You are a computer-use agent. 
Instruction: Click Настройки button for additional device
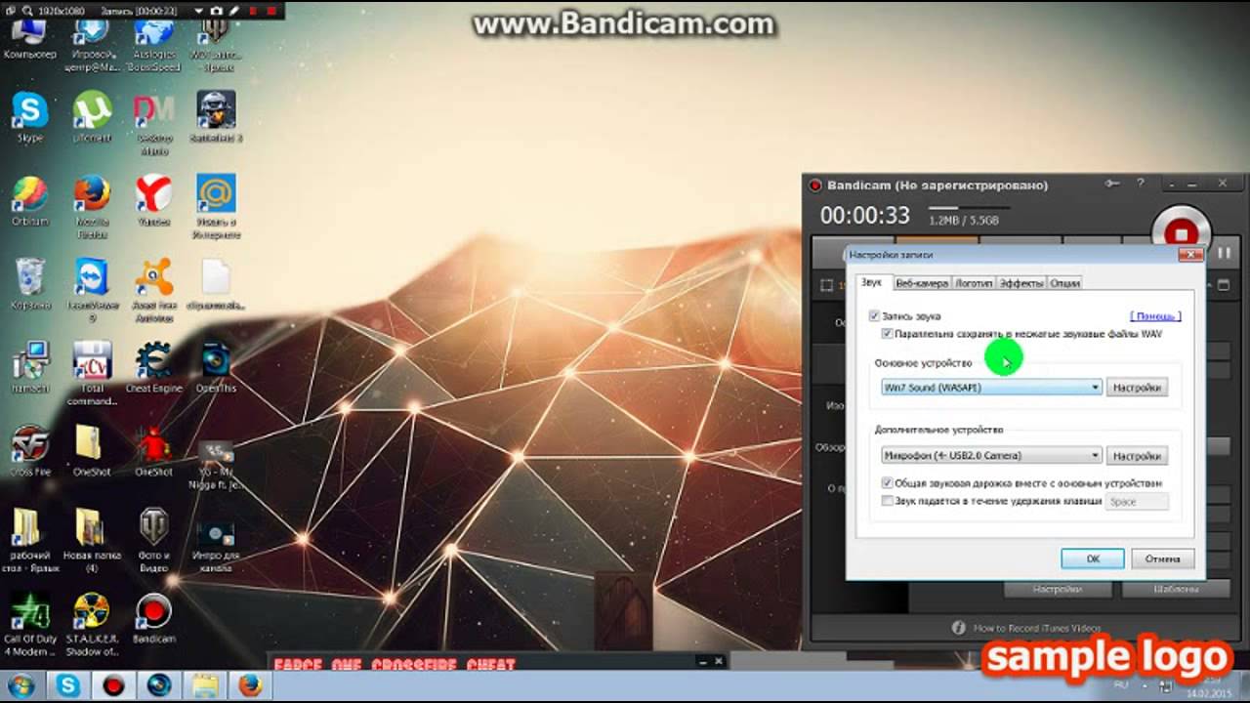click(1137, 456)
